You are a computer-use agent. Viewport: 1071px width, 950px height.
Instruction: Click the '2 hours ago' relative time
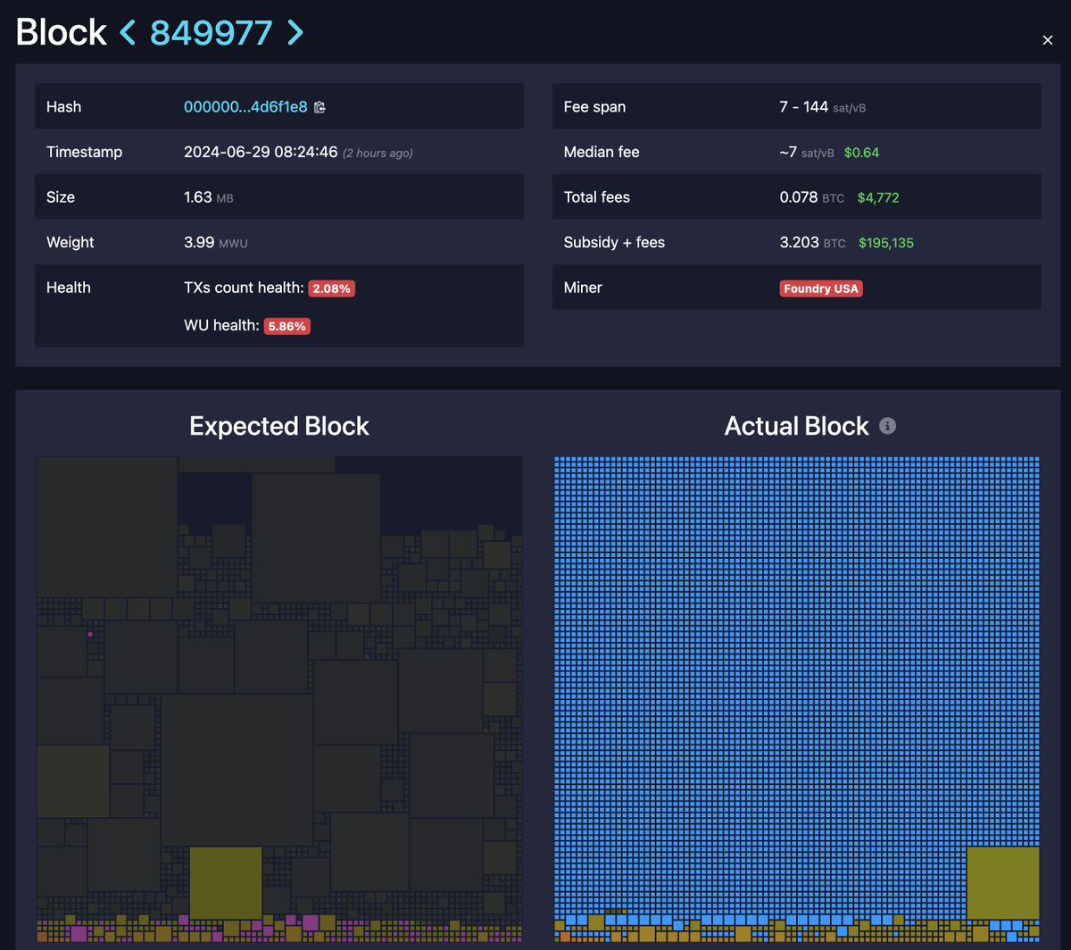(x=378, y=154)
